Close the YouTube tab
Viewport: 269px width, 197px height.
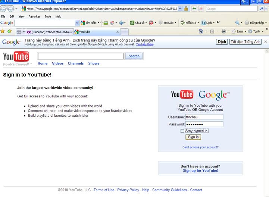(118, 32)
